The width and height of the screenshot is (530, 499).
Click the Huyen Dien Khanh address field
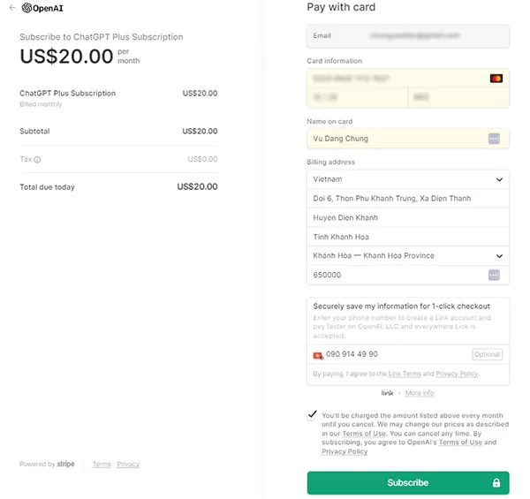pyautogui.click(x=408, y=217)
